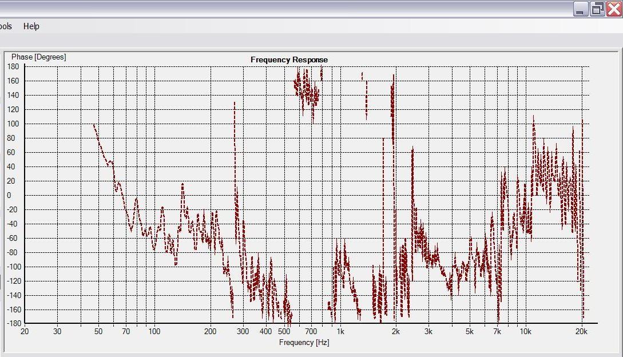
Task: Click the 1k frequency axis tick label
Action: 340,331
